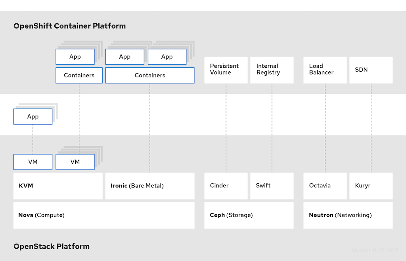Click the OpenShift Container Platform heading

pos(70,26)
